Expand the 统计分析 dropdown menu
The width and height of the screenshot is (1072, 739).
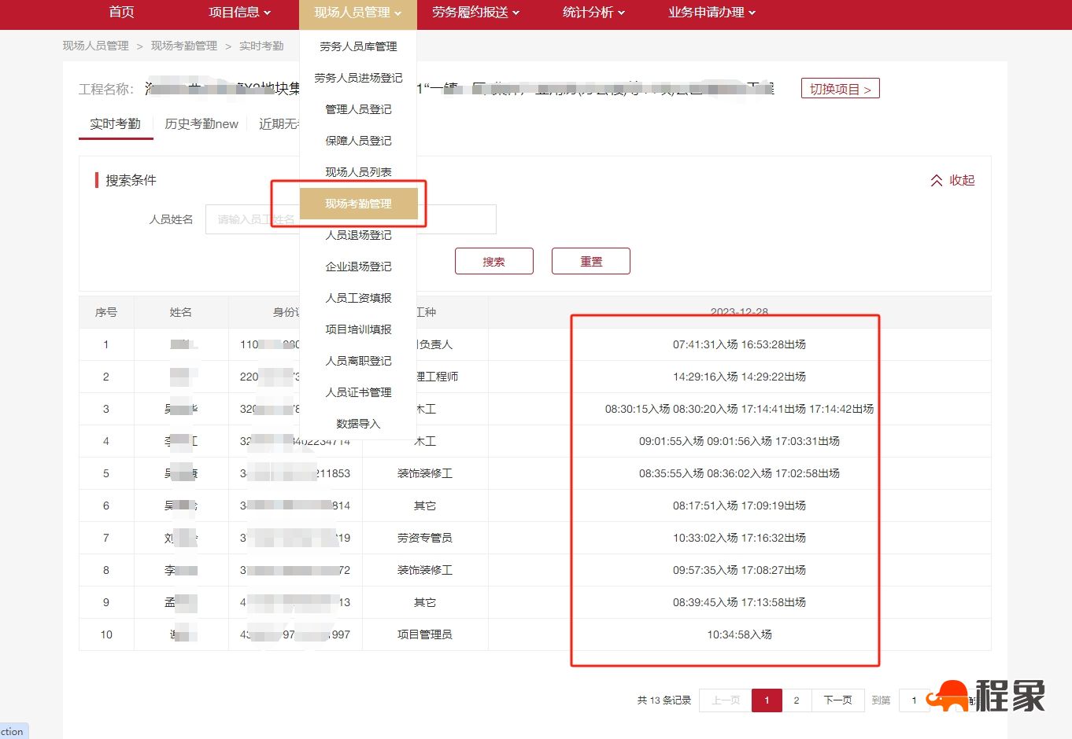pos(593,13)
